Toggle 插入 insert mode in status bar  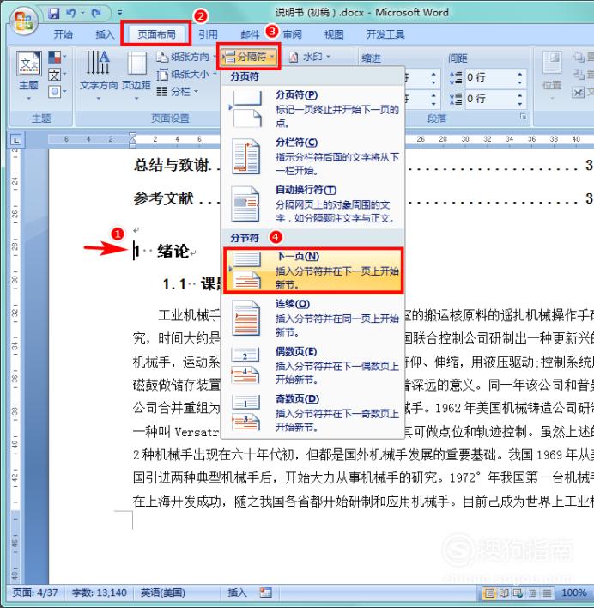coord(237,593)
